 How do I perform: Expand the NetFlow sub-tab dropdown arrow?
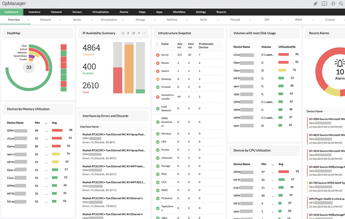pos(187,20)
